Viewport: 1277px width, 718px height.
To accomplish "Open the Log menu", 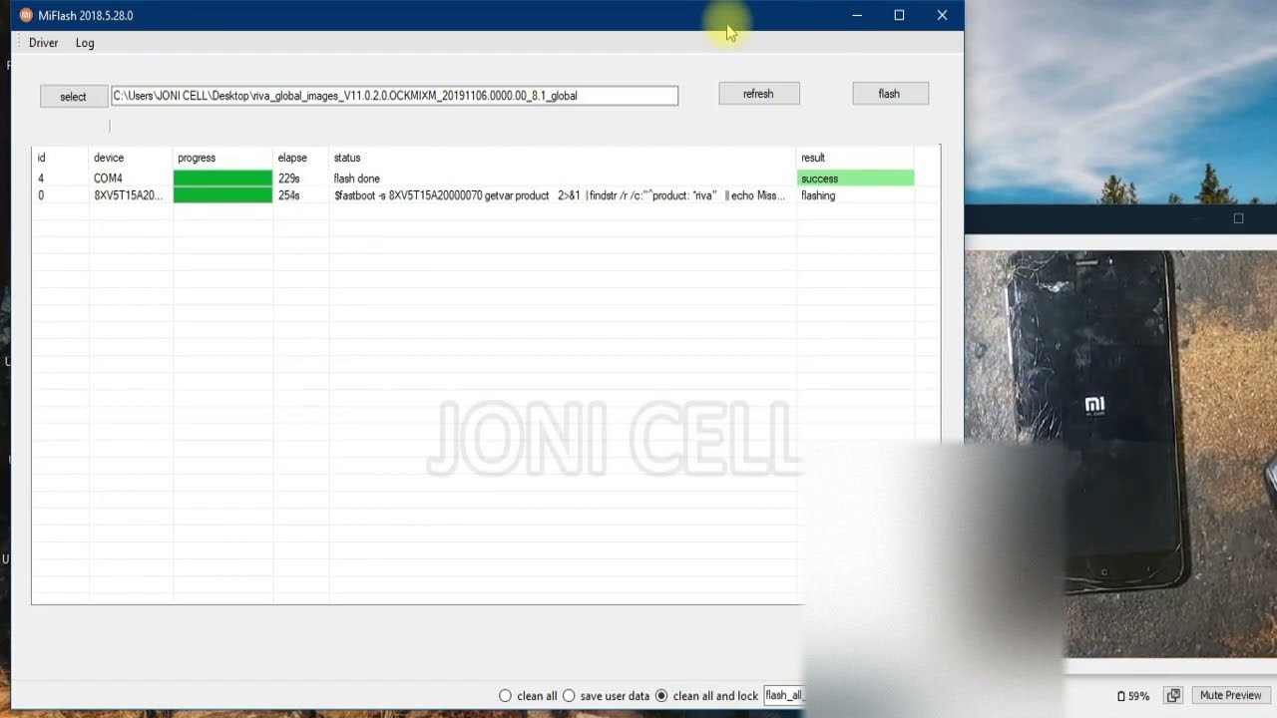I will 85,43.
